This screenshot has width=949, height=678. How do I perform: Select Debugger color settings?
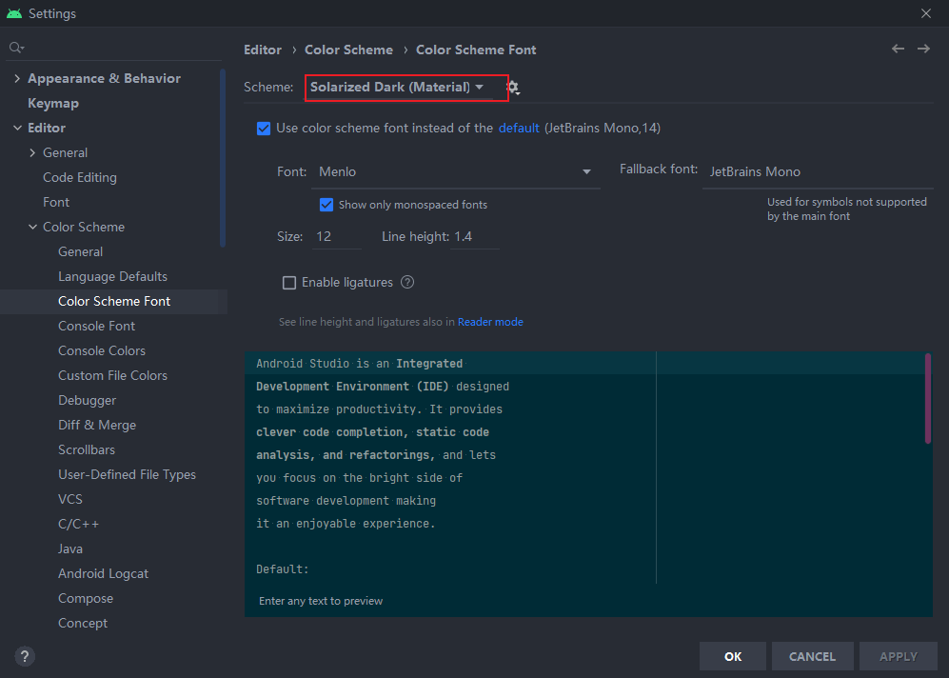pos(88,401)
